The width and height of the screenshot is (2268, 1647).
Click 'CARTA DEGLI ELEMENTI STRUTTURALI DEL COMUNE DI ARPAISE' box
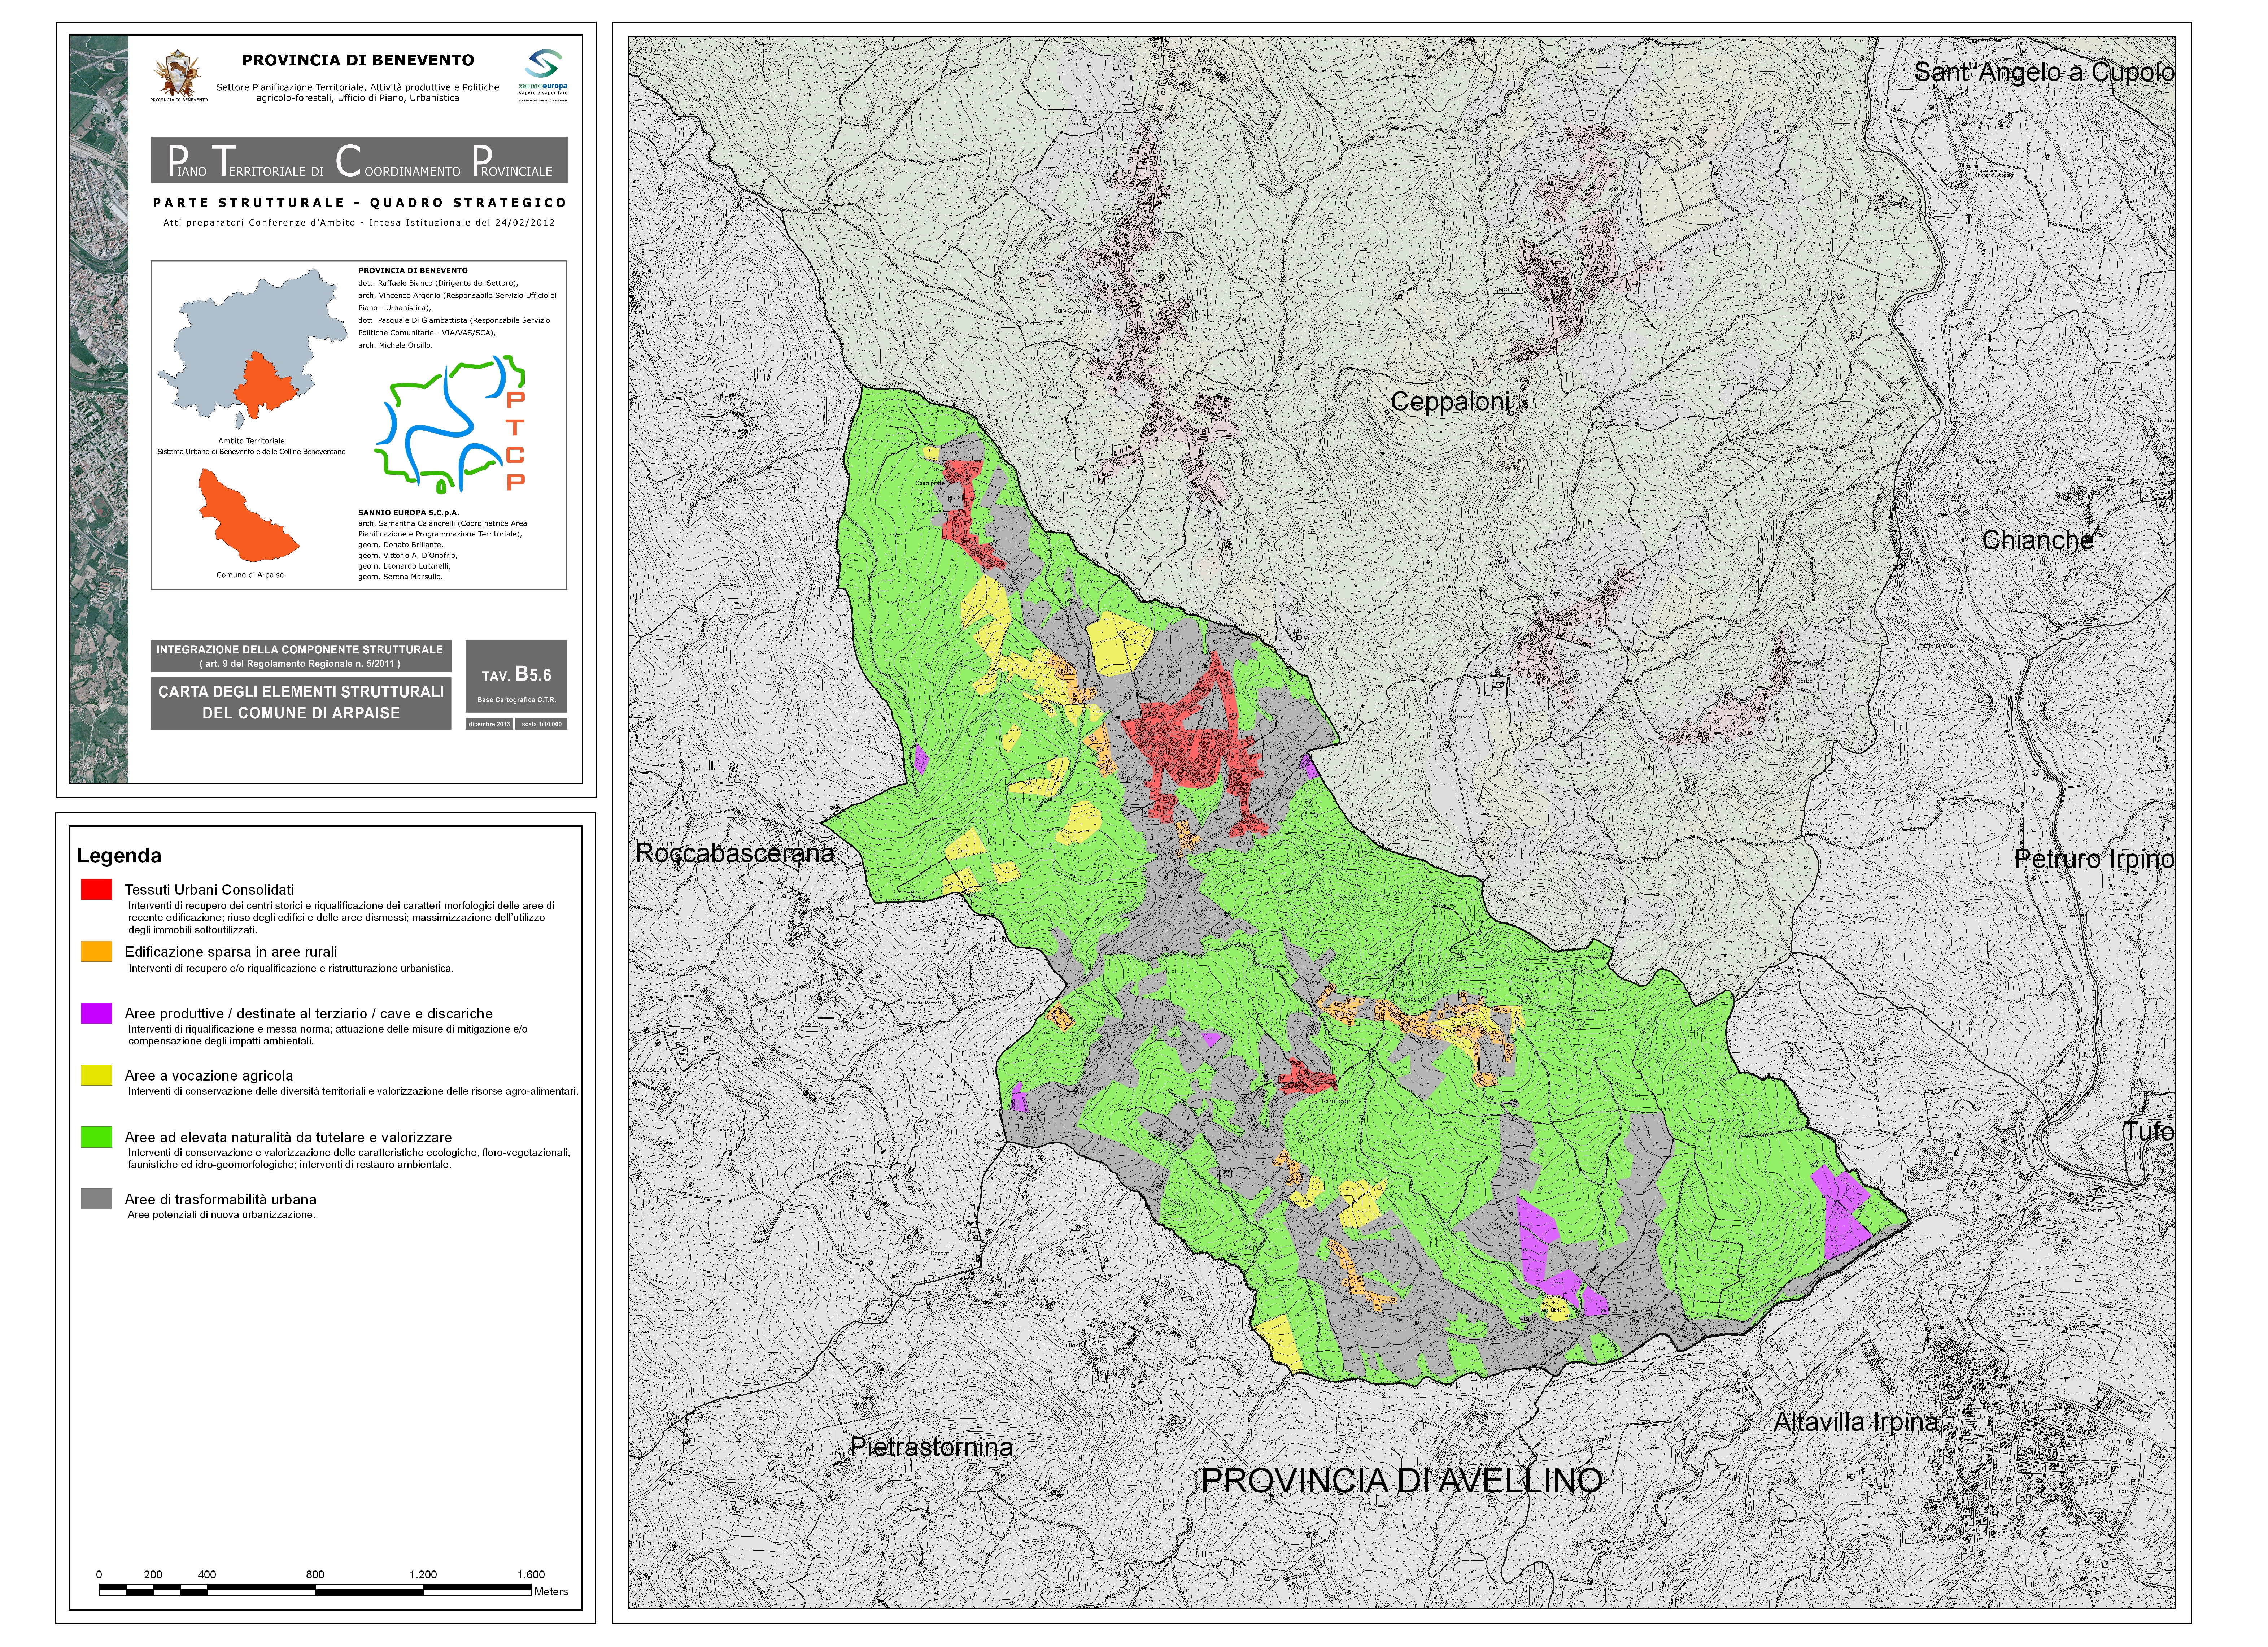click(x=301, y=703)
